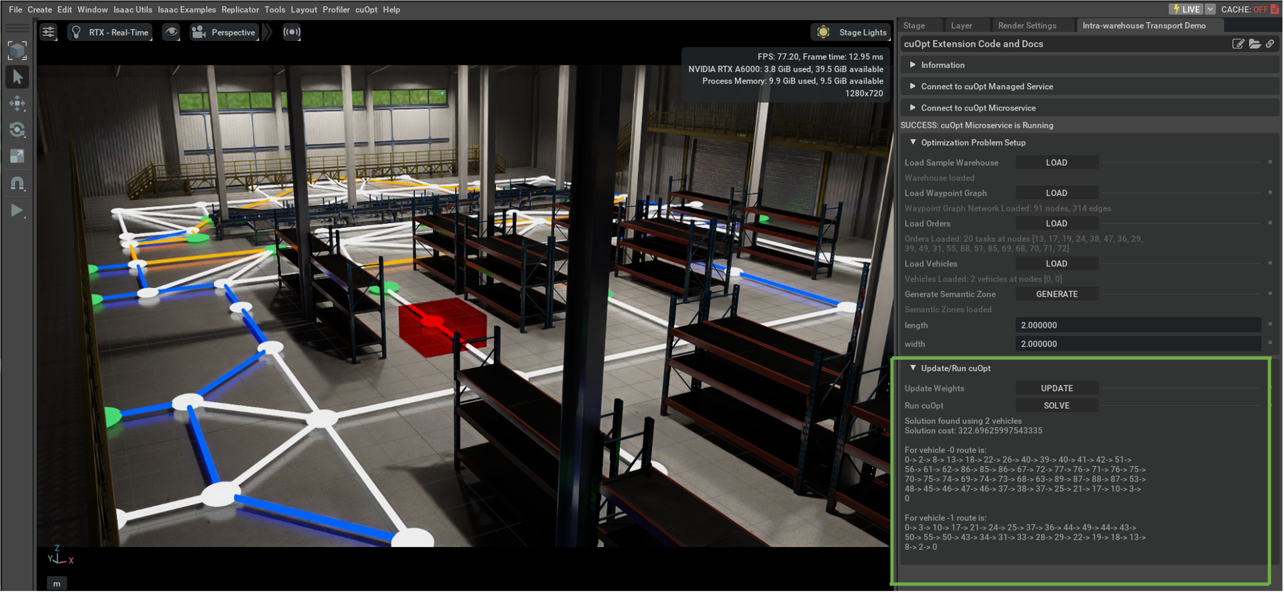Collapse the Optimization Problem Setup section
This screenshot has height=593, width=1284.
[912, 142]
